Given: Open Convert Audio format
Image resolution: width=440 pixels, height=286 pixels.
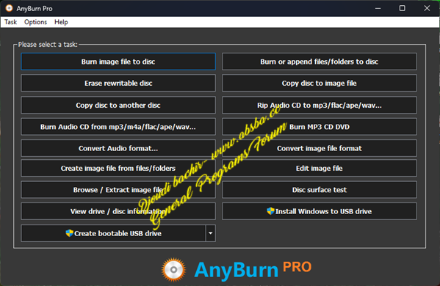Looking at the screenshot, I should tap(118, 148).
